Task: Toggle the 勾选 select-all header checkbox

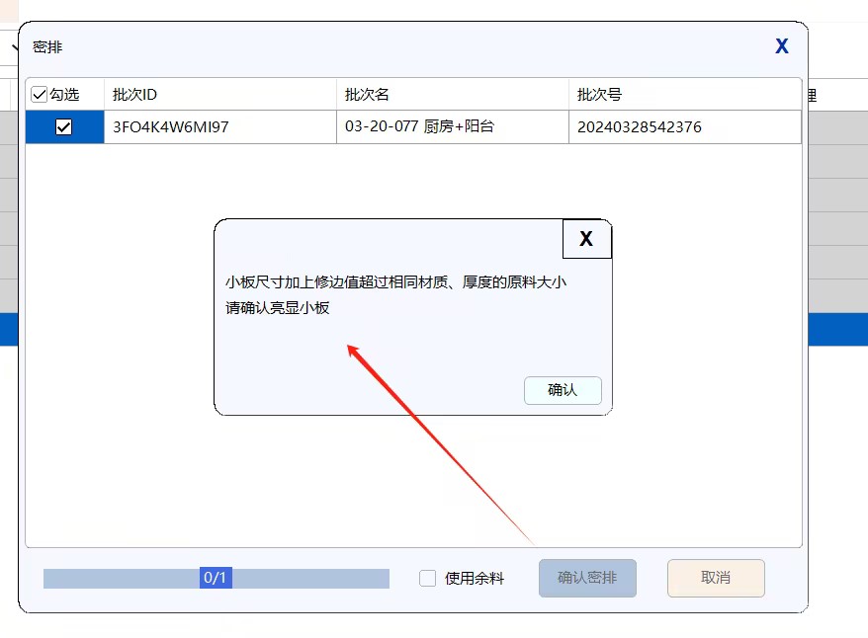Action: pos(40,95)
